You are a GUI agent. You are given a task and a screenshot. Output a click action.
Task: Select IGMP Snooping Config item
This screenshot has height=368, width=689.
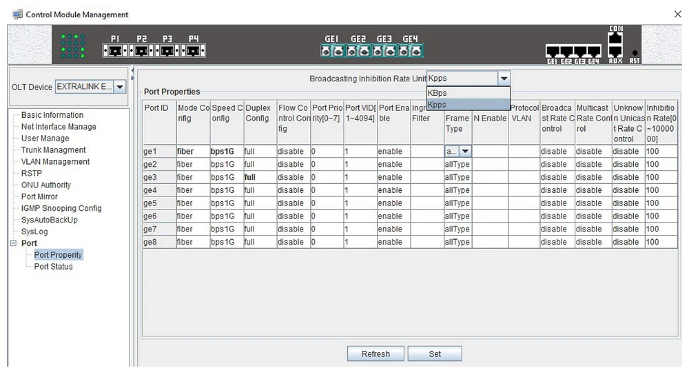[61, 208]
